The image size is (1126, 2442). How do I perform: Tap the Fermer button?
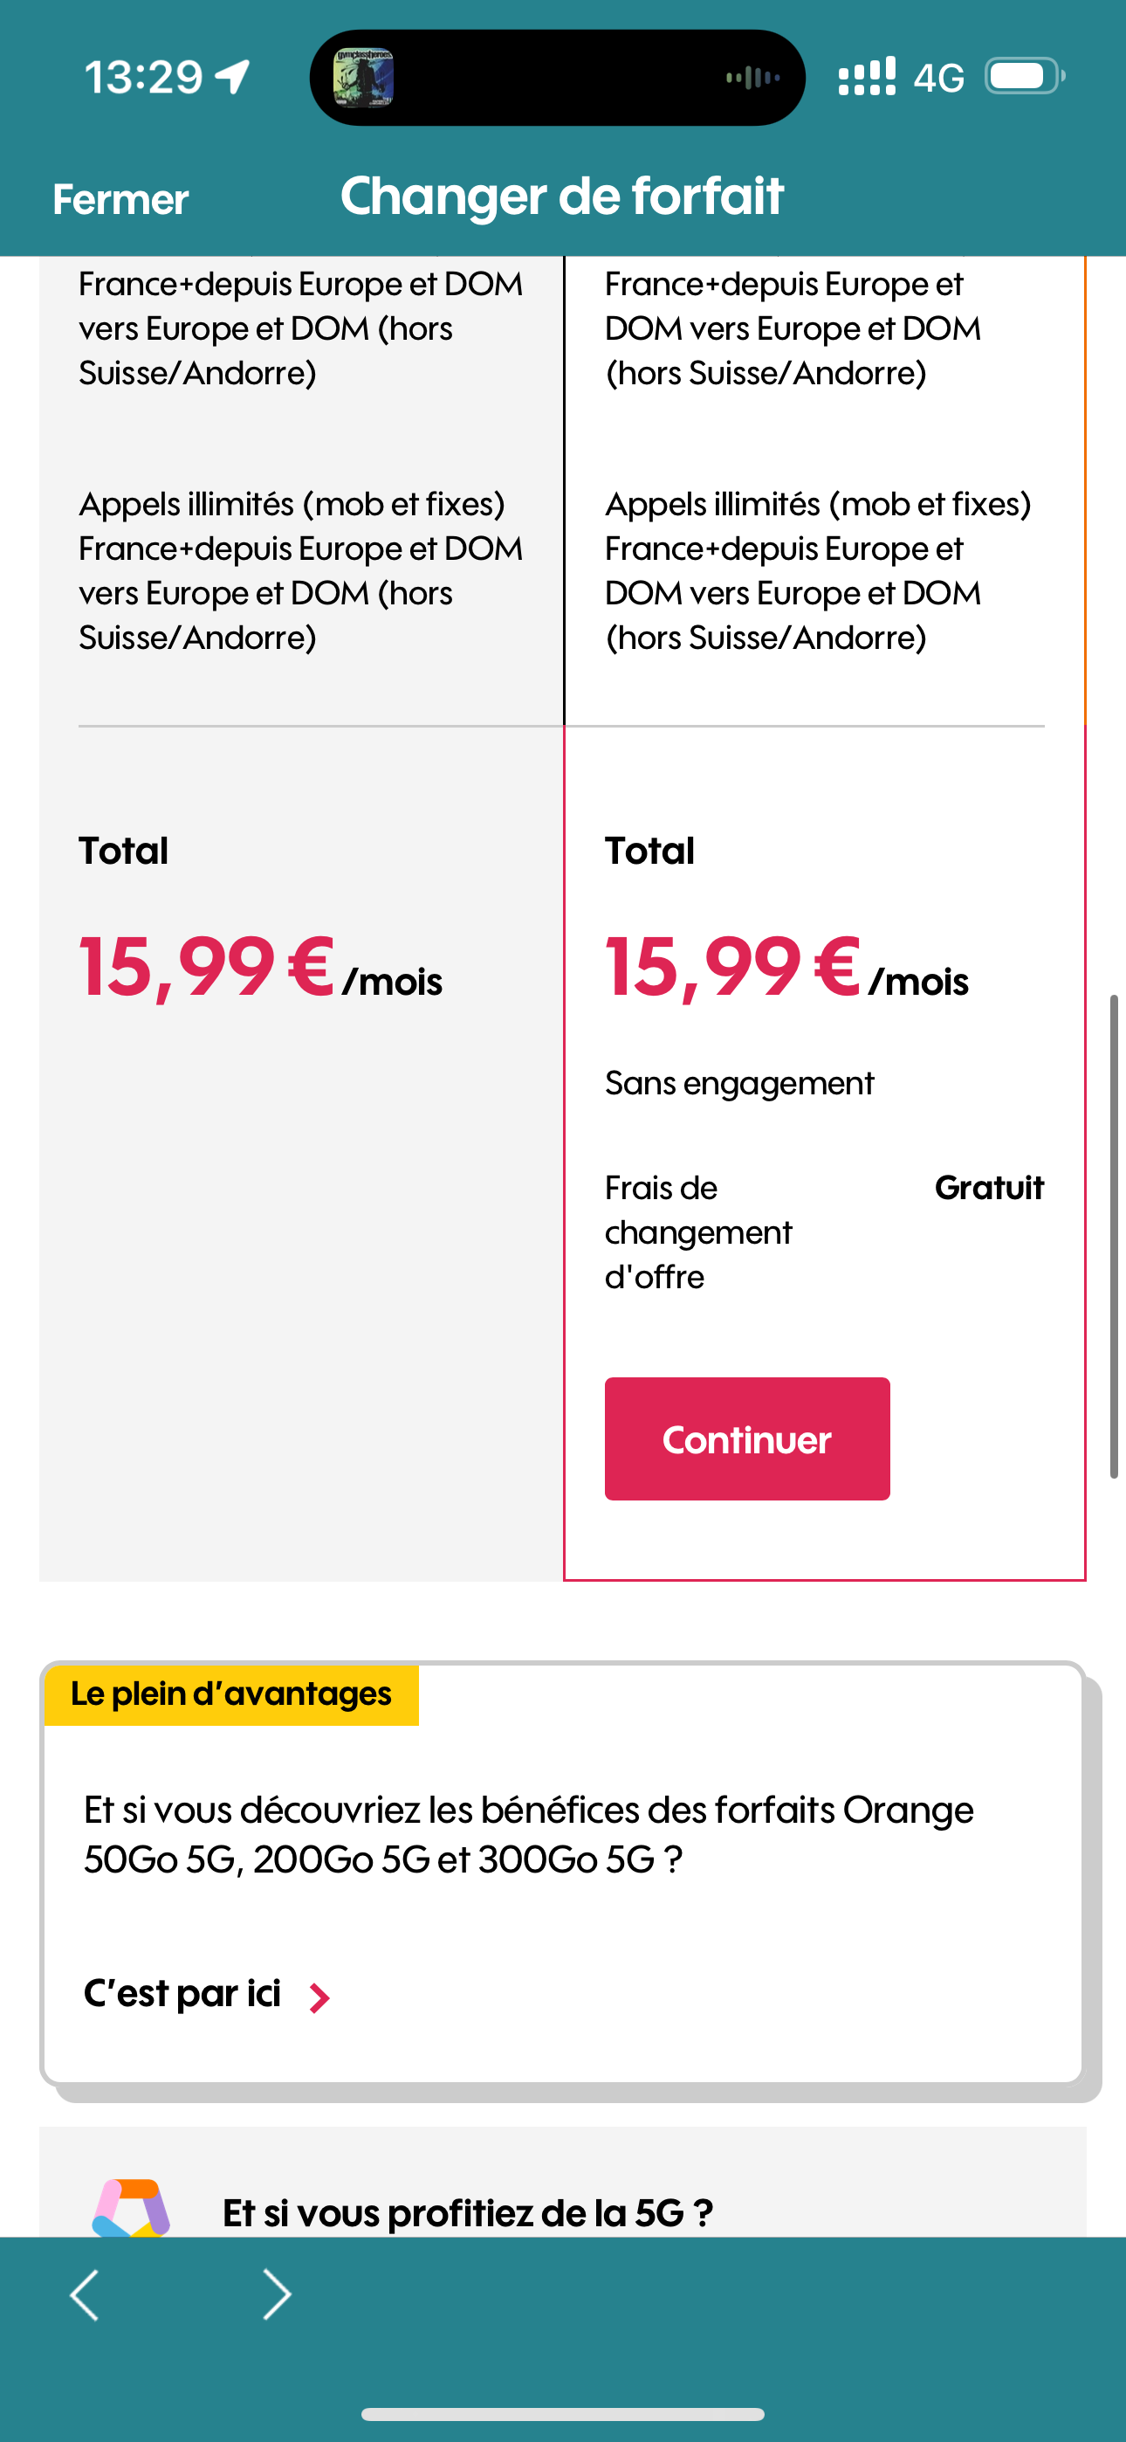[x=120, y=200]
